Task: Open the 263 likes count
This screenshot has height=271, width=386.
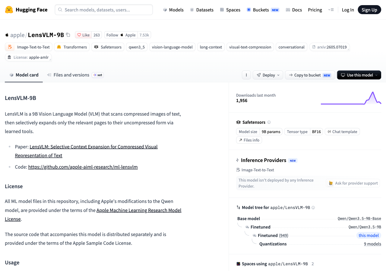Action: pyautogui.click(x=96, y=35)
